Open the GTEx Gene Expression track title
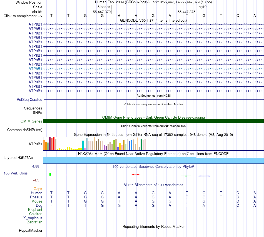264x237 pixels. tap(153, 135)
